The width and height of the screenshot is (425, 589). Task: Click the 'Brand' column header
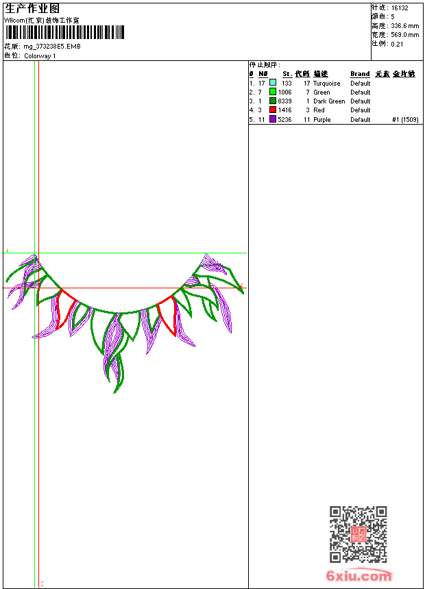point(360,74)
